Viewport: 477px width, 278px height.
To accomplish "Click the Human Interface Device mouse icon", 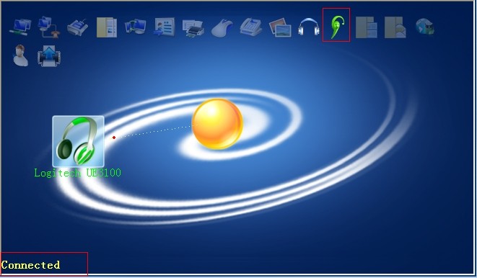I will coord(222,28).
